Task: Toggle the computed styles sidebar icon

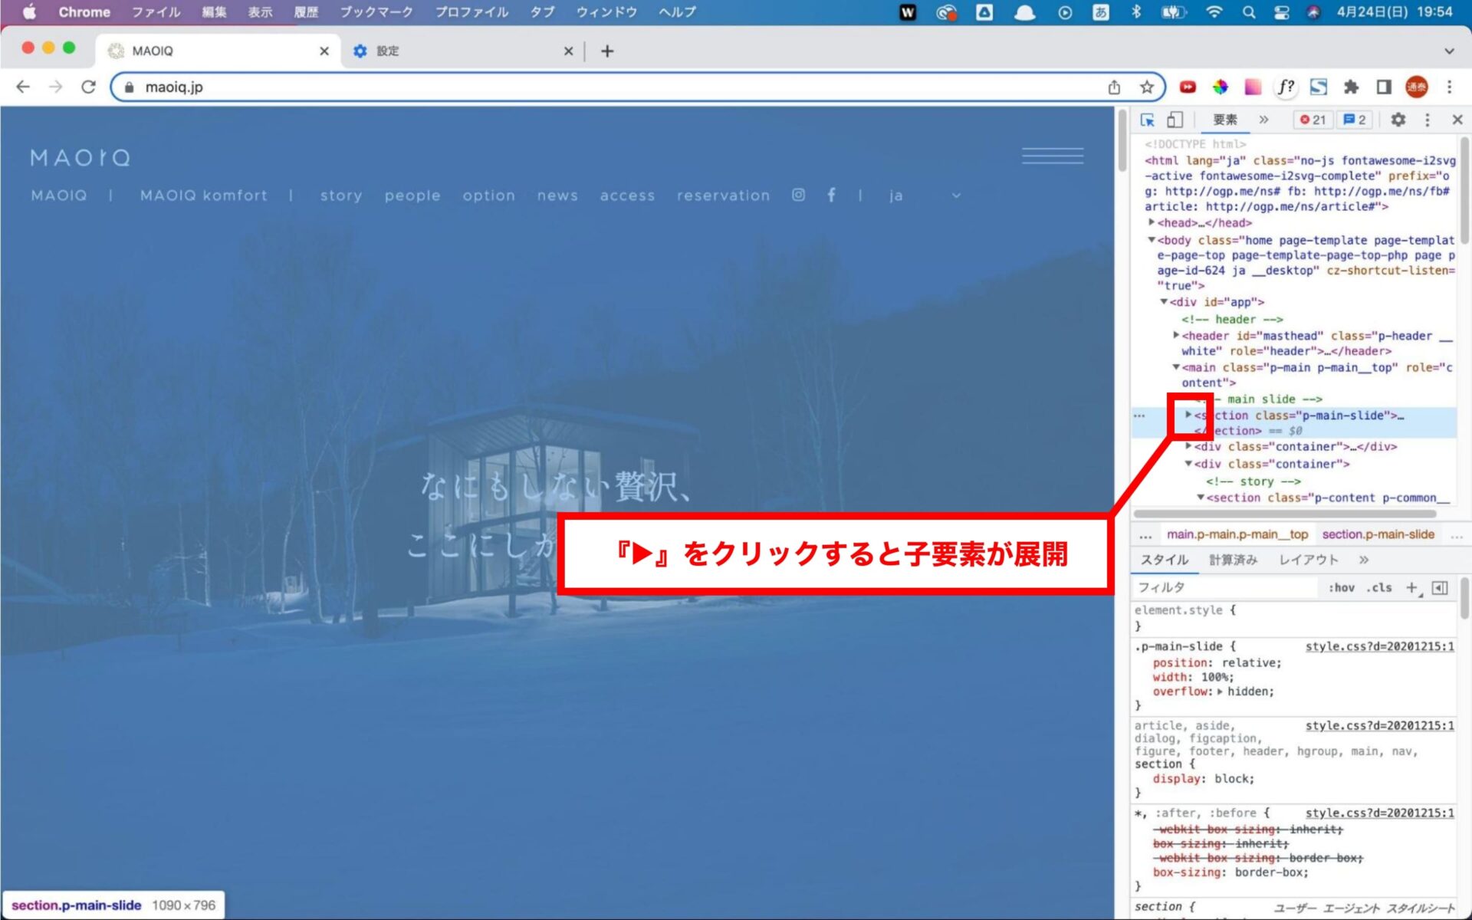Action: tap(1440, 587)
